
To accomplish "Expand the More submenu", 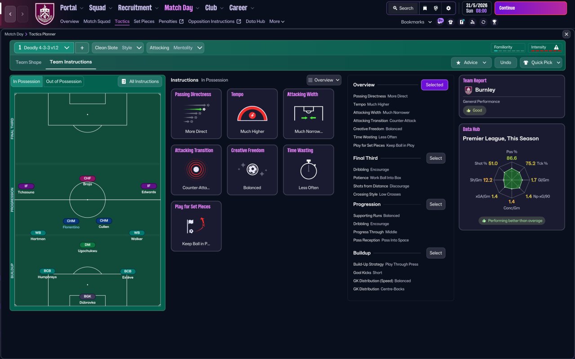I will coord(277,22).
